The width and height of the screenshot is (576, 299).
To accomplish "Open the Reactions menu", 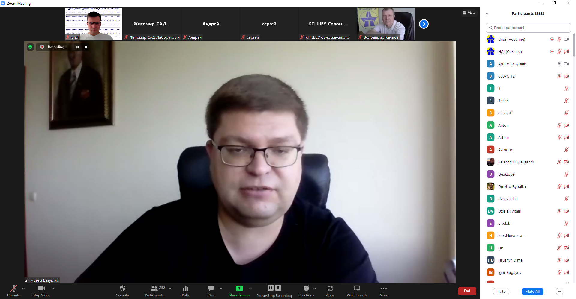I will pos(306,291).
